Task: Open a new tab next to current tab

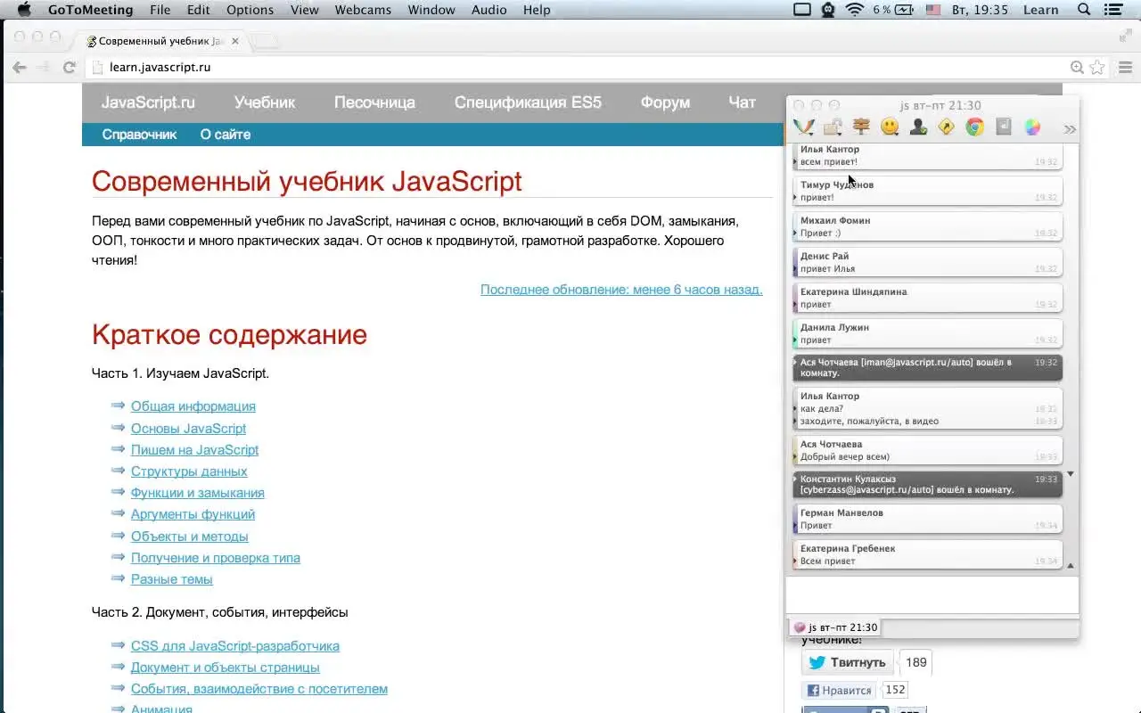Action: 265,41
